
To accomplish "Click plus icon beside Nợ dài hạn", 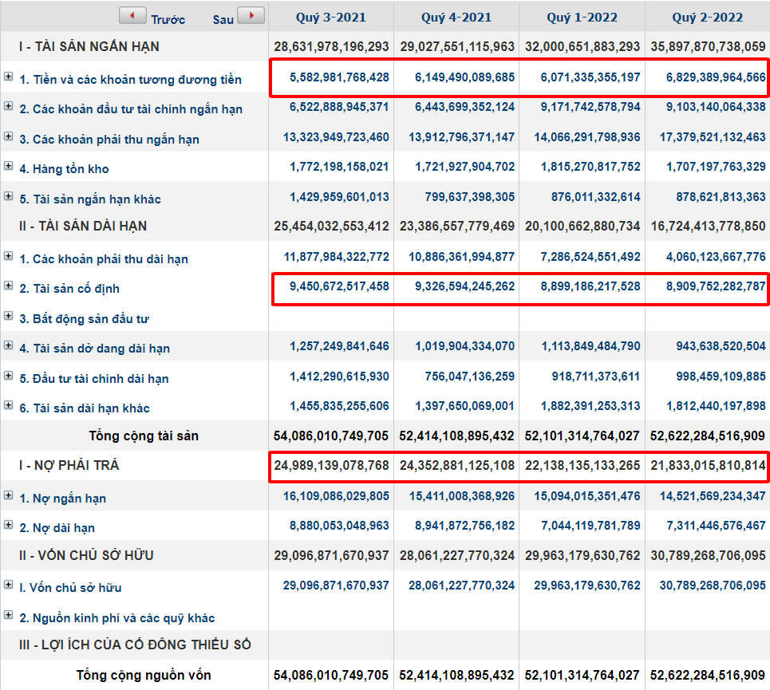I will (9, 525).
